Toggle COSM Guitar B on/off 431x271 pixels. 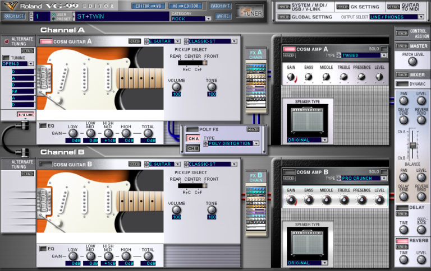click(46, 165)
